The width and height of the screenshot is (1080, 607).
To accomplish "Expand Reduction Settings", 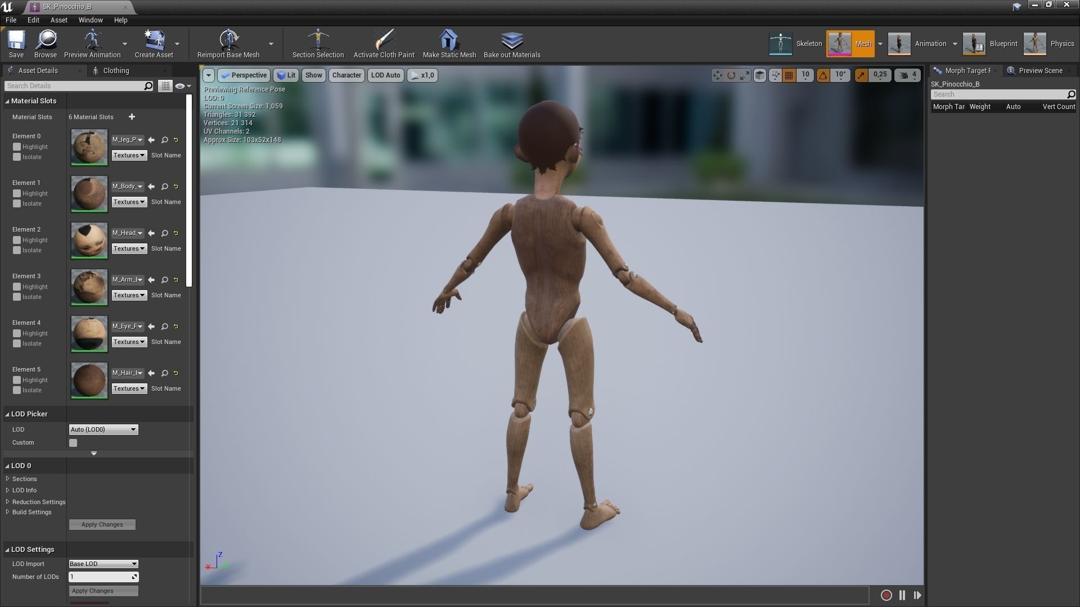I will (x=8, y=502).
